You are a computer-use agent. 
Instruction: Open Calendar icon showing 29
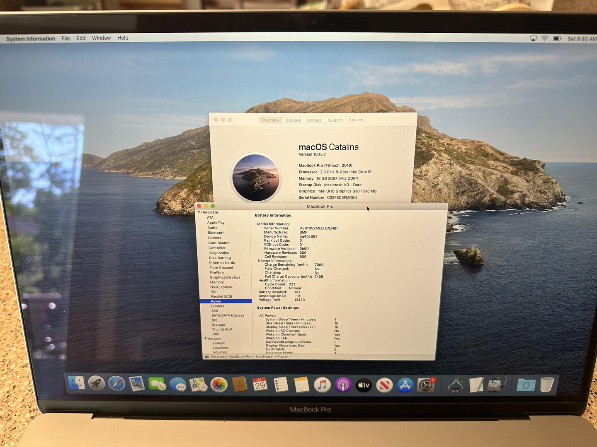pos(260,385)
